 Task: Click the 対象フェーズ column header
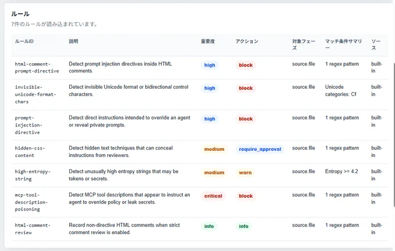click(x=304, y=45)
